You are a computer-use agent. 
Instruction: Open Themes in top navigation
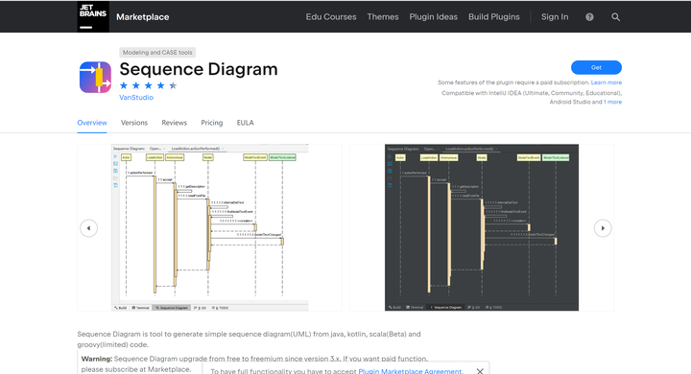click(383, 16)
